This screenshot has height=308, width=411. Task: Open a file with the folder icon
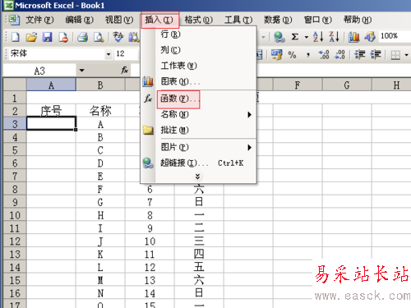pyautogui.click(x=31, y=37)
